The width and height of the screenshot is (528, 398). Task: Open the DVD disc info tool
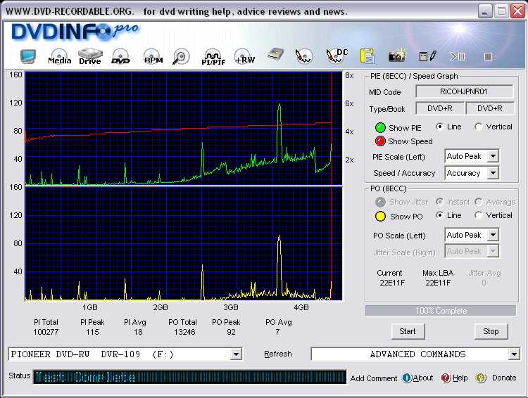[x=120, y=56]
